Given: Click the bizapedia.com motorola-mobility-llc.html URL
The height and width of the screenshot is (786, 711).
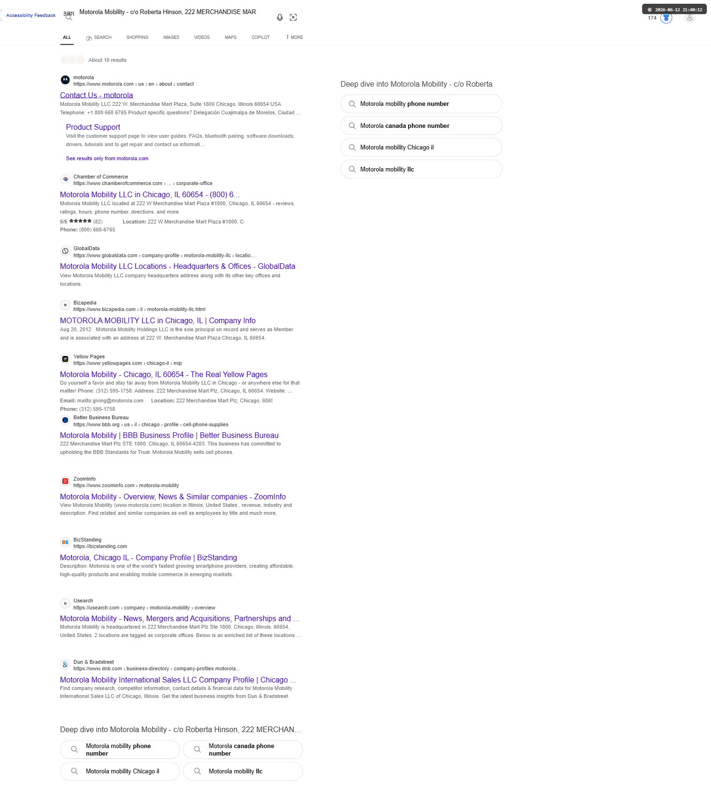Looking at the screenshot, I should pos(140,310).
